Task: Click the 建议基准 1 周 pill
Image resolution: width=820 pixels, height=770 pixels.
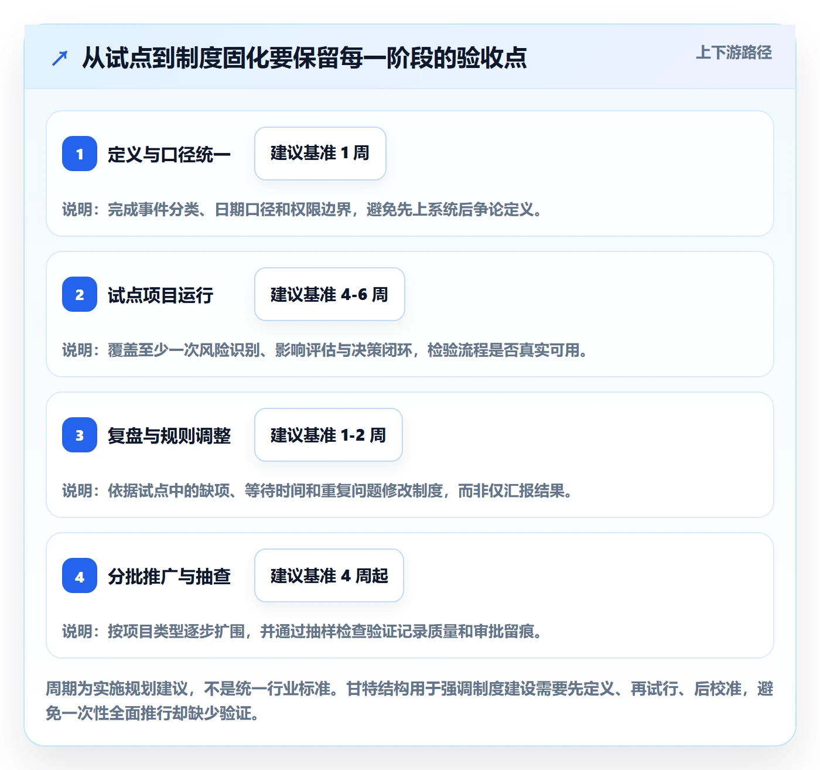Action: tap(320, 154)
